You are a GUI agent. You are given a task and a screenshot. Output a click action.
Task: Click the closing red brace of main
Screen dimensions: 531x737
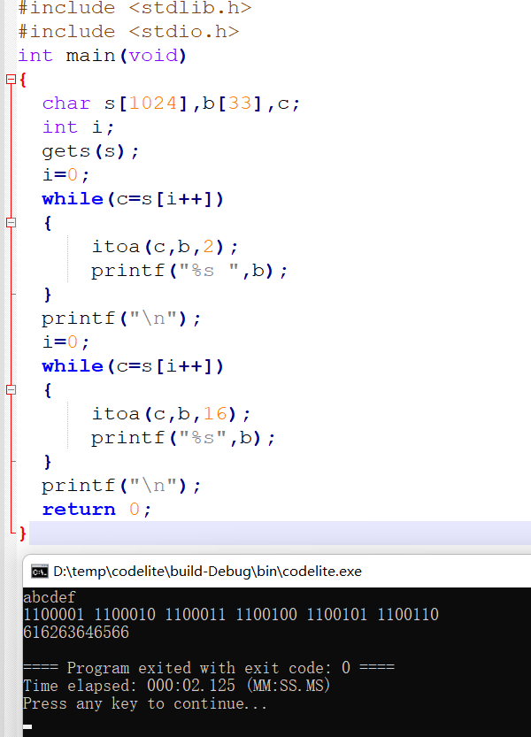[x=22, y=534]
